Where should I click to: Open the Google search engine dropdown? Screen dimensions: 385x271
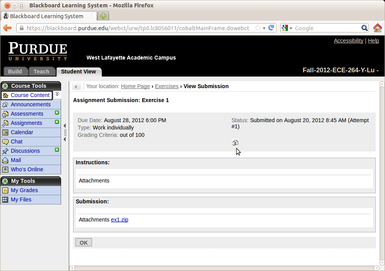coord(287,28)
